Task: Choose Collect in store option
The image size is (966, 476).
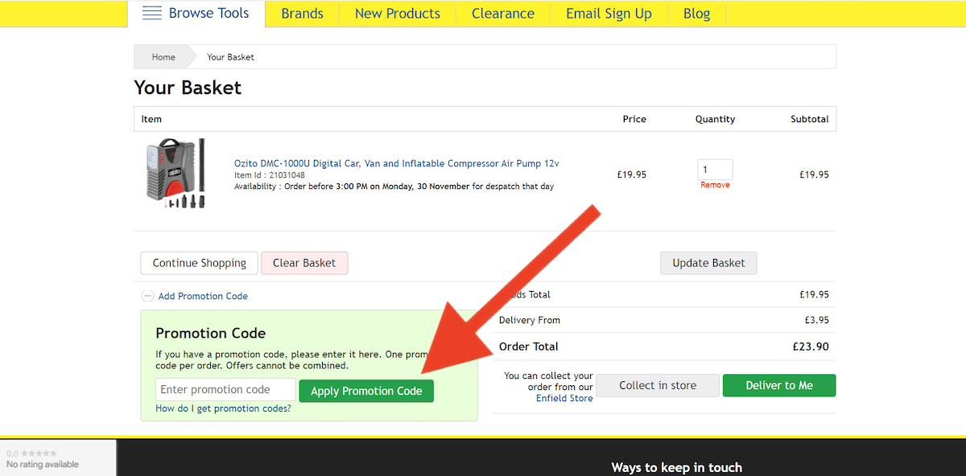Action: pyautogui.click(x=658, y=385)
